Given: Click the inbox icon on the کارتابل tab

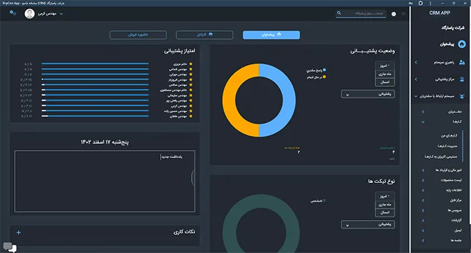Looking at the screenshot, I should 211,34.
